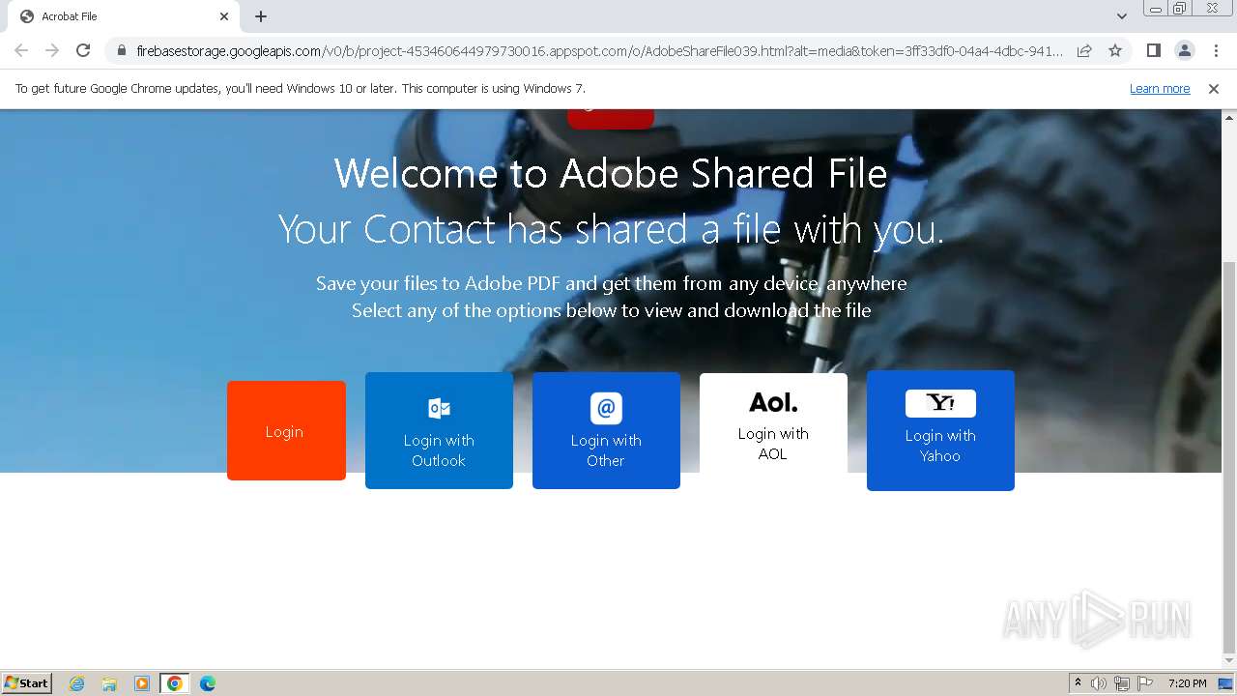1237x696 pixels.
Task: Open network status tray icon
Action: click(1122, 683)
